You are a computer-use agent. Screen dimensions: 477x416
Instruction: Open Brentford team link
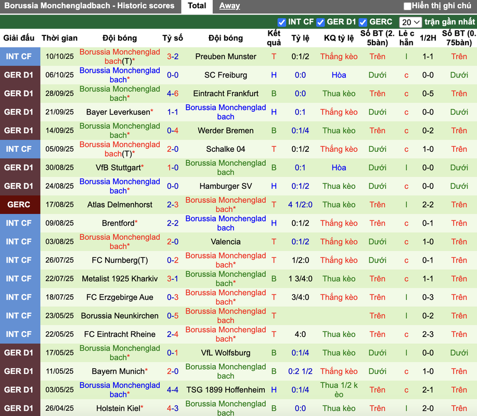[x=118, y=223]
